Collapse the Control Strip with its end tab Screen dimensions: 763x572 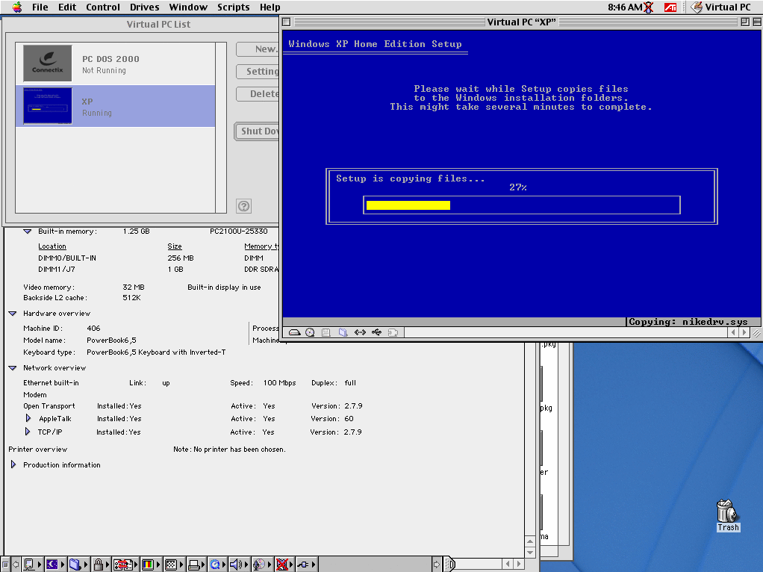pos(449,565)
